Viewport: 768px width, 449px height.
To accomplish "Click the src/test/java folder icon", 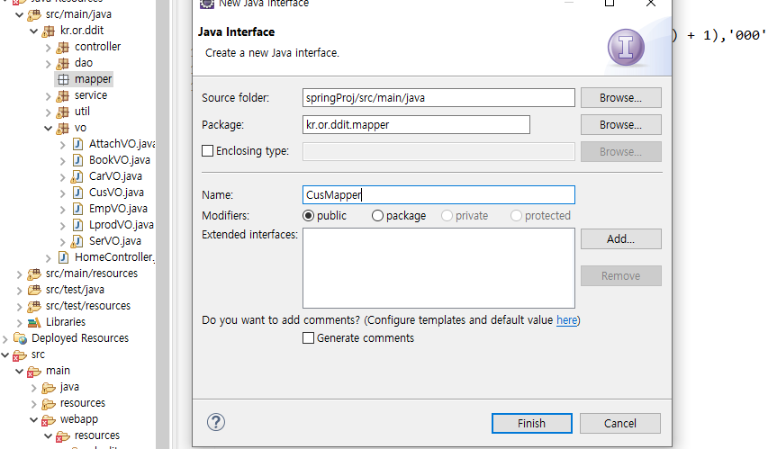I will tap(34, 290).
